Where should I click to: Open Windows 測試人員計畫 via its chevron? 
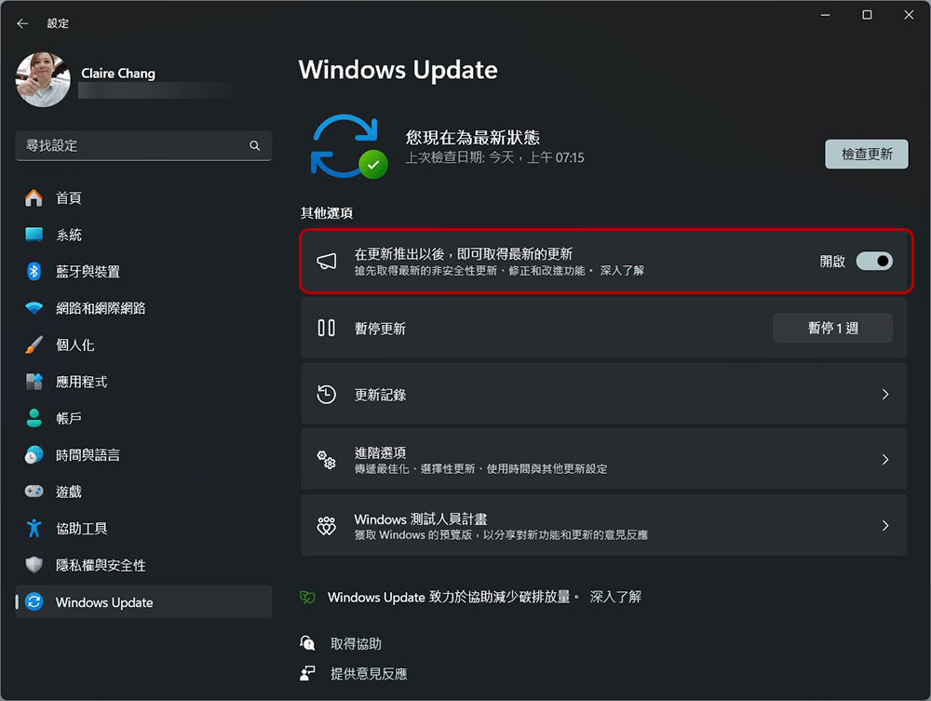[x=885, y=525]
